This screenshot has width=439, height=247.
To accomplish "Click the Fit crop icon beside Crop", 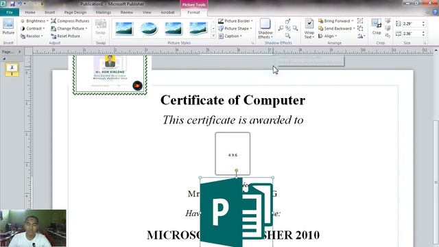I will (x=388, y=21).
